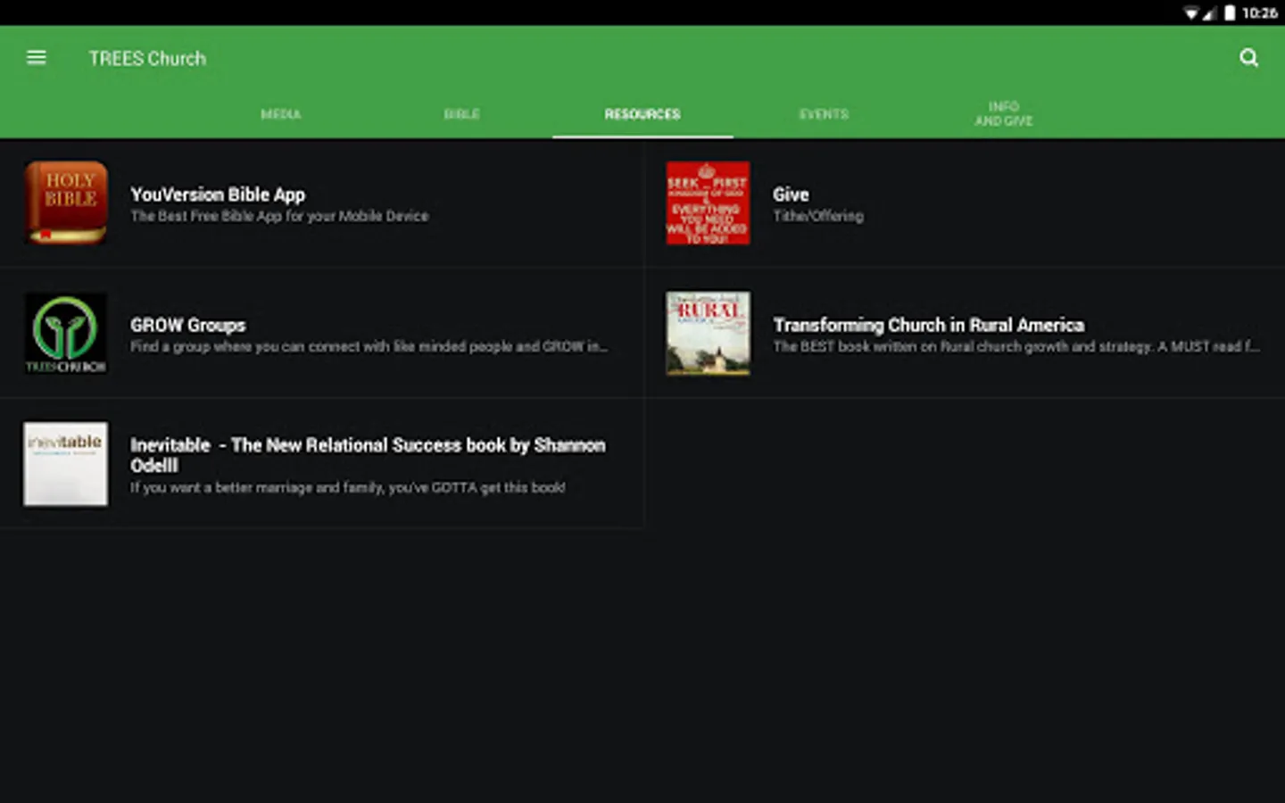Open Transforming Church in Rural America title
The image size is (1285, 803).
(x=929, y=326)
